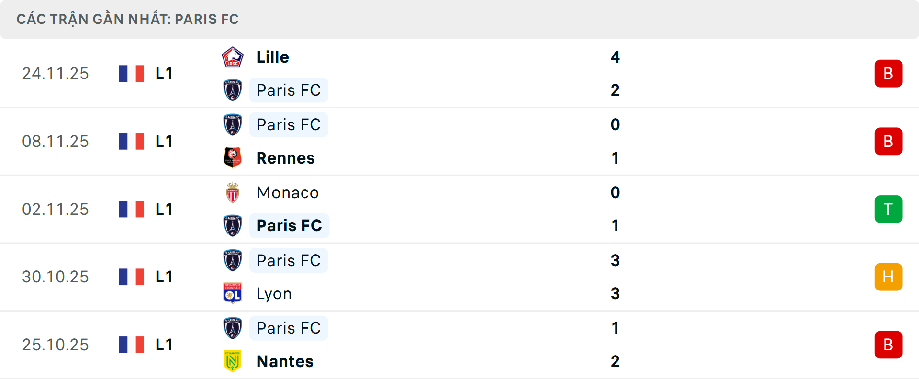This screenshot has width=919, height=379.
Task: Click Paris FC crest in Lille match
Action: (233, 90)
